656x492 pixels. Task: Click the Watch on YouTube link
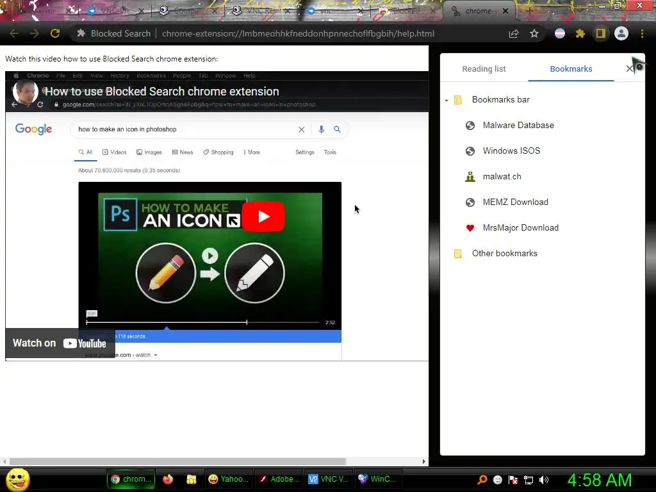click(60, 343)
